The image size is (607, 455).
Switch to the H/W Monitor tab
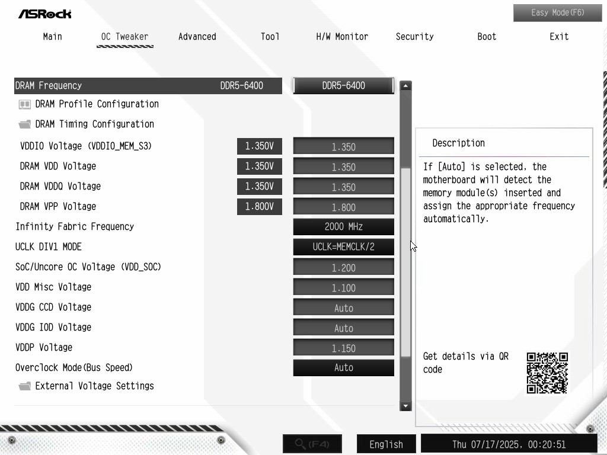(x=342, y=37)
